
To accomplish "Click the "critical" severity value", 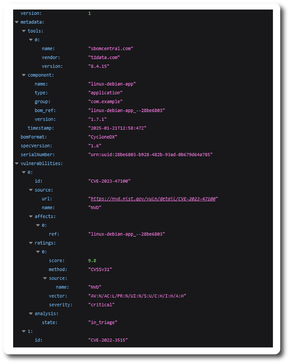I will (x=101, y=305).
